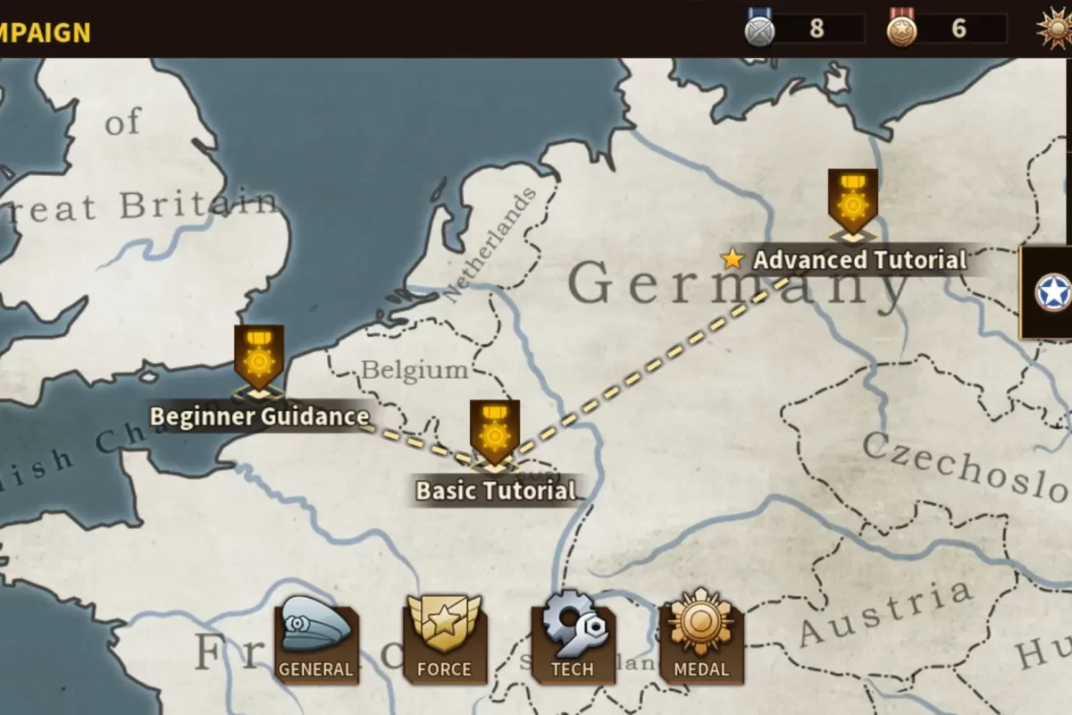Select the Advanced Tutorial medal badge
Viewport: 1072px width, 715px height.
852,205
